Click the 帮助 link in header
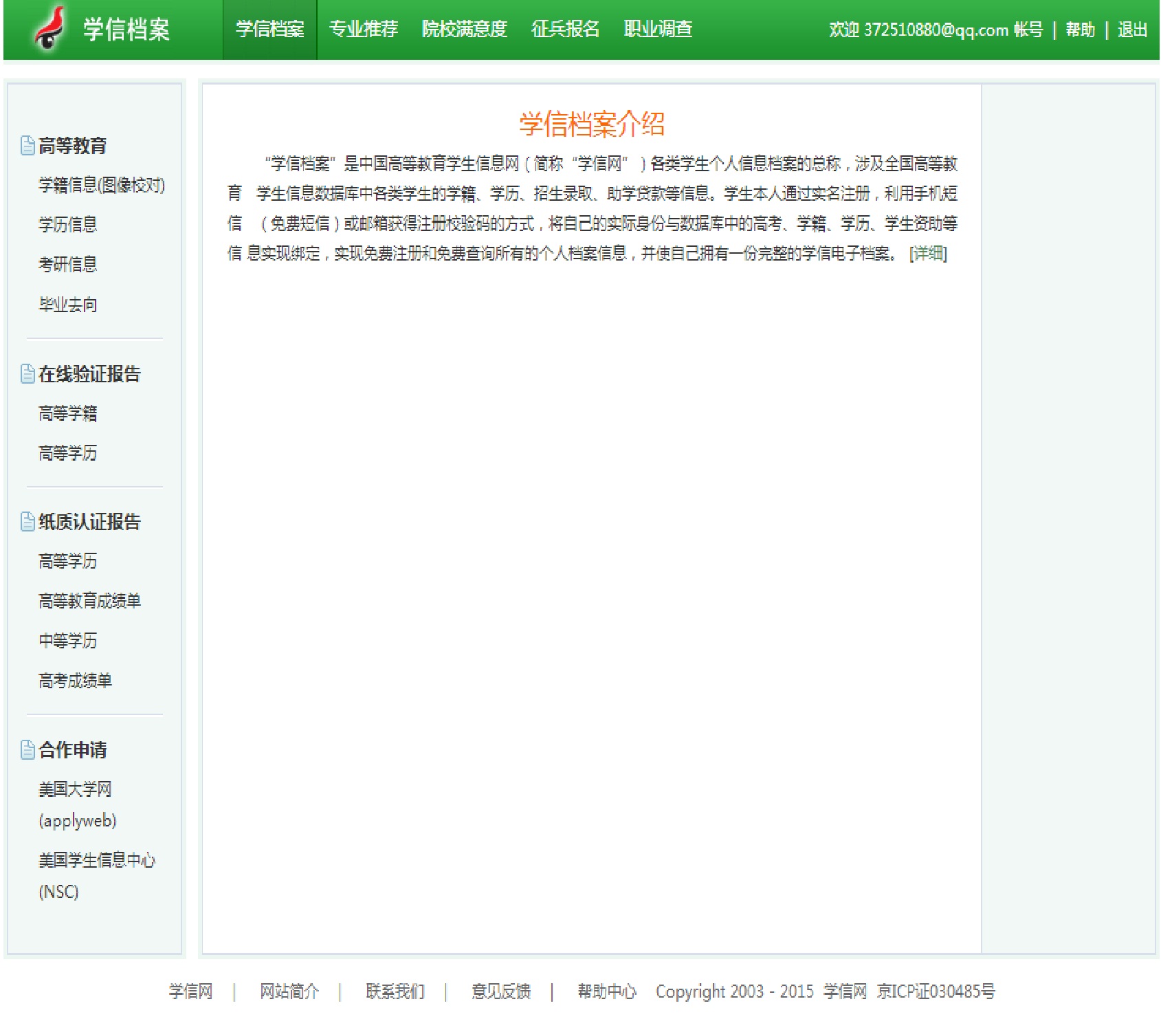 [1080, 30]
